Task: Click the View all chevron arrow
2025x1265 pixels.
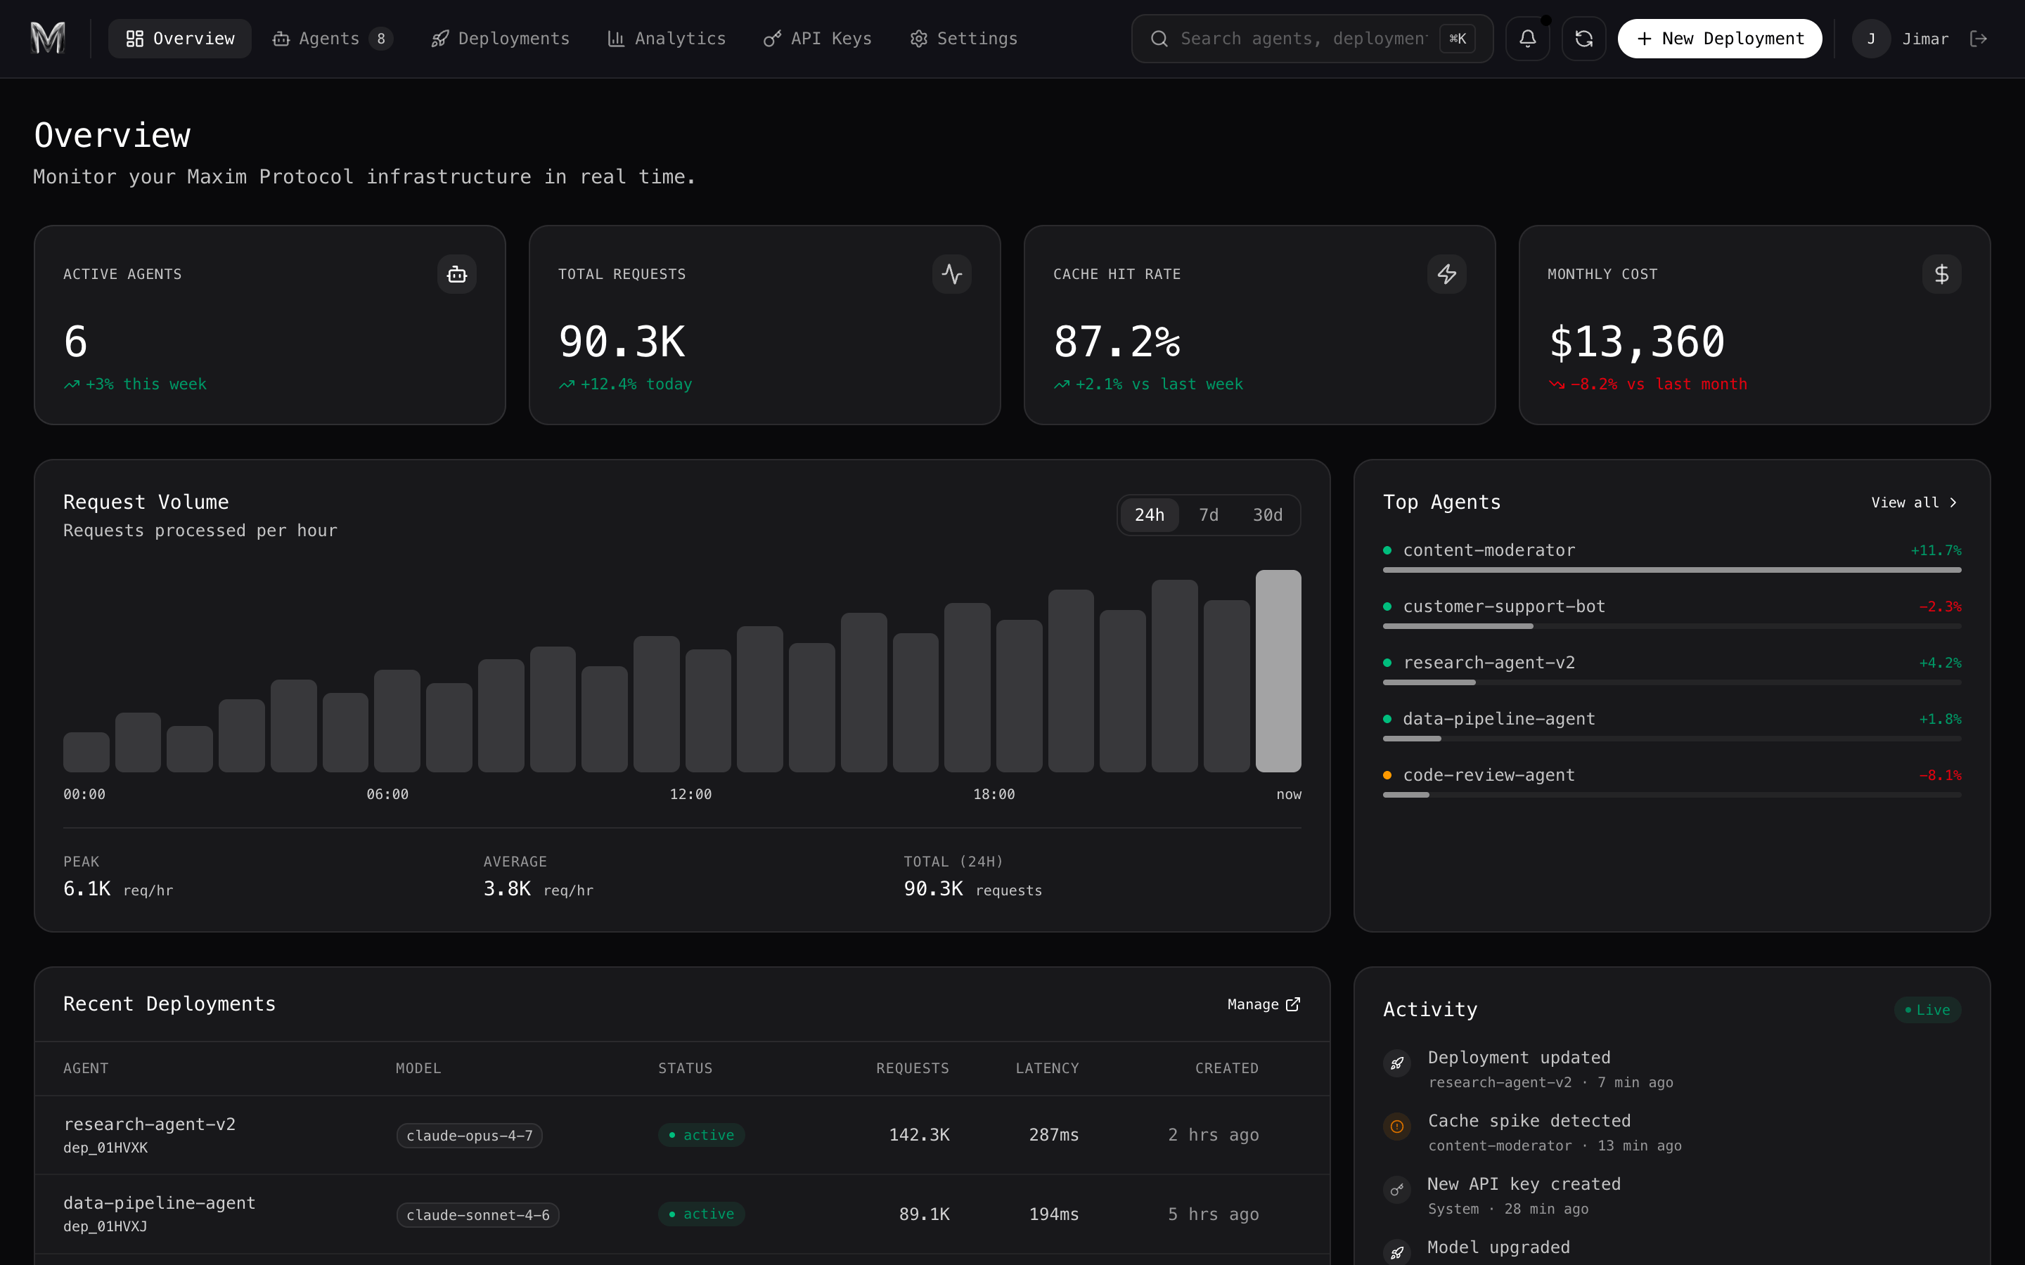Action: pyautogui.click(x=1953, y=502)
